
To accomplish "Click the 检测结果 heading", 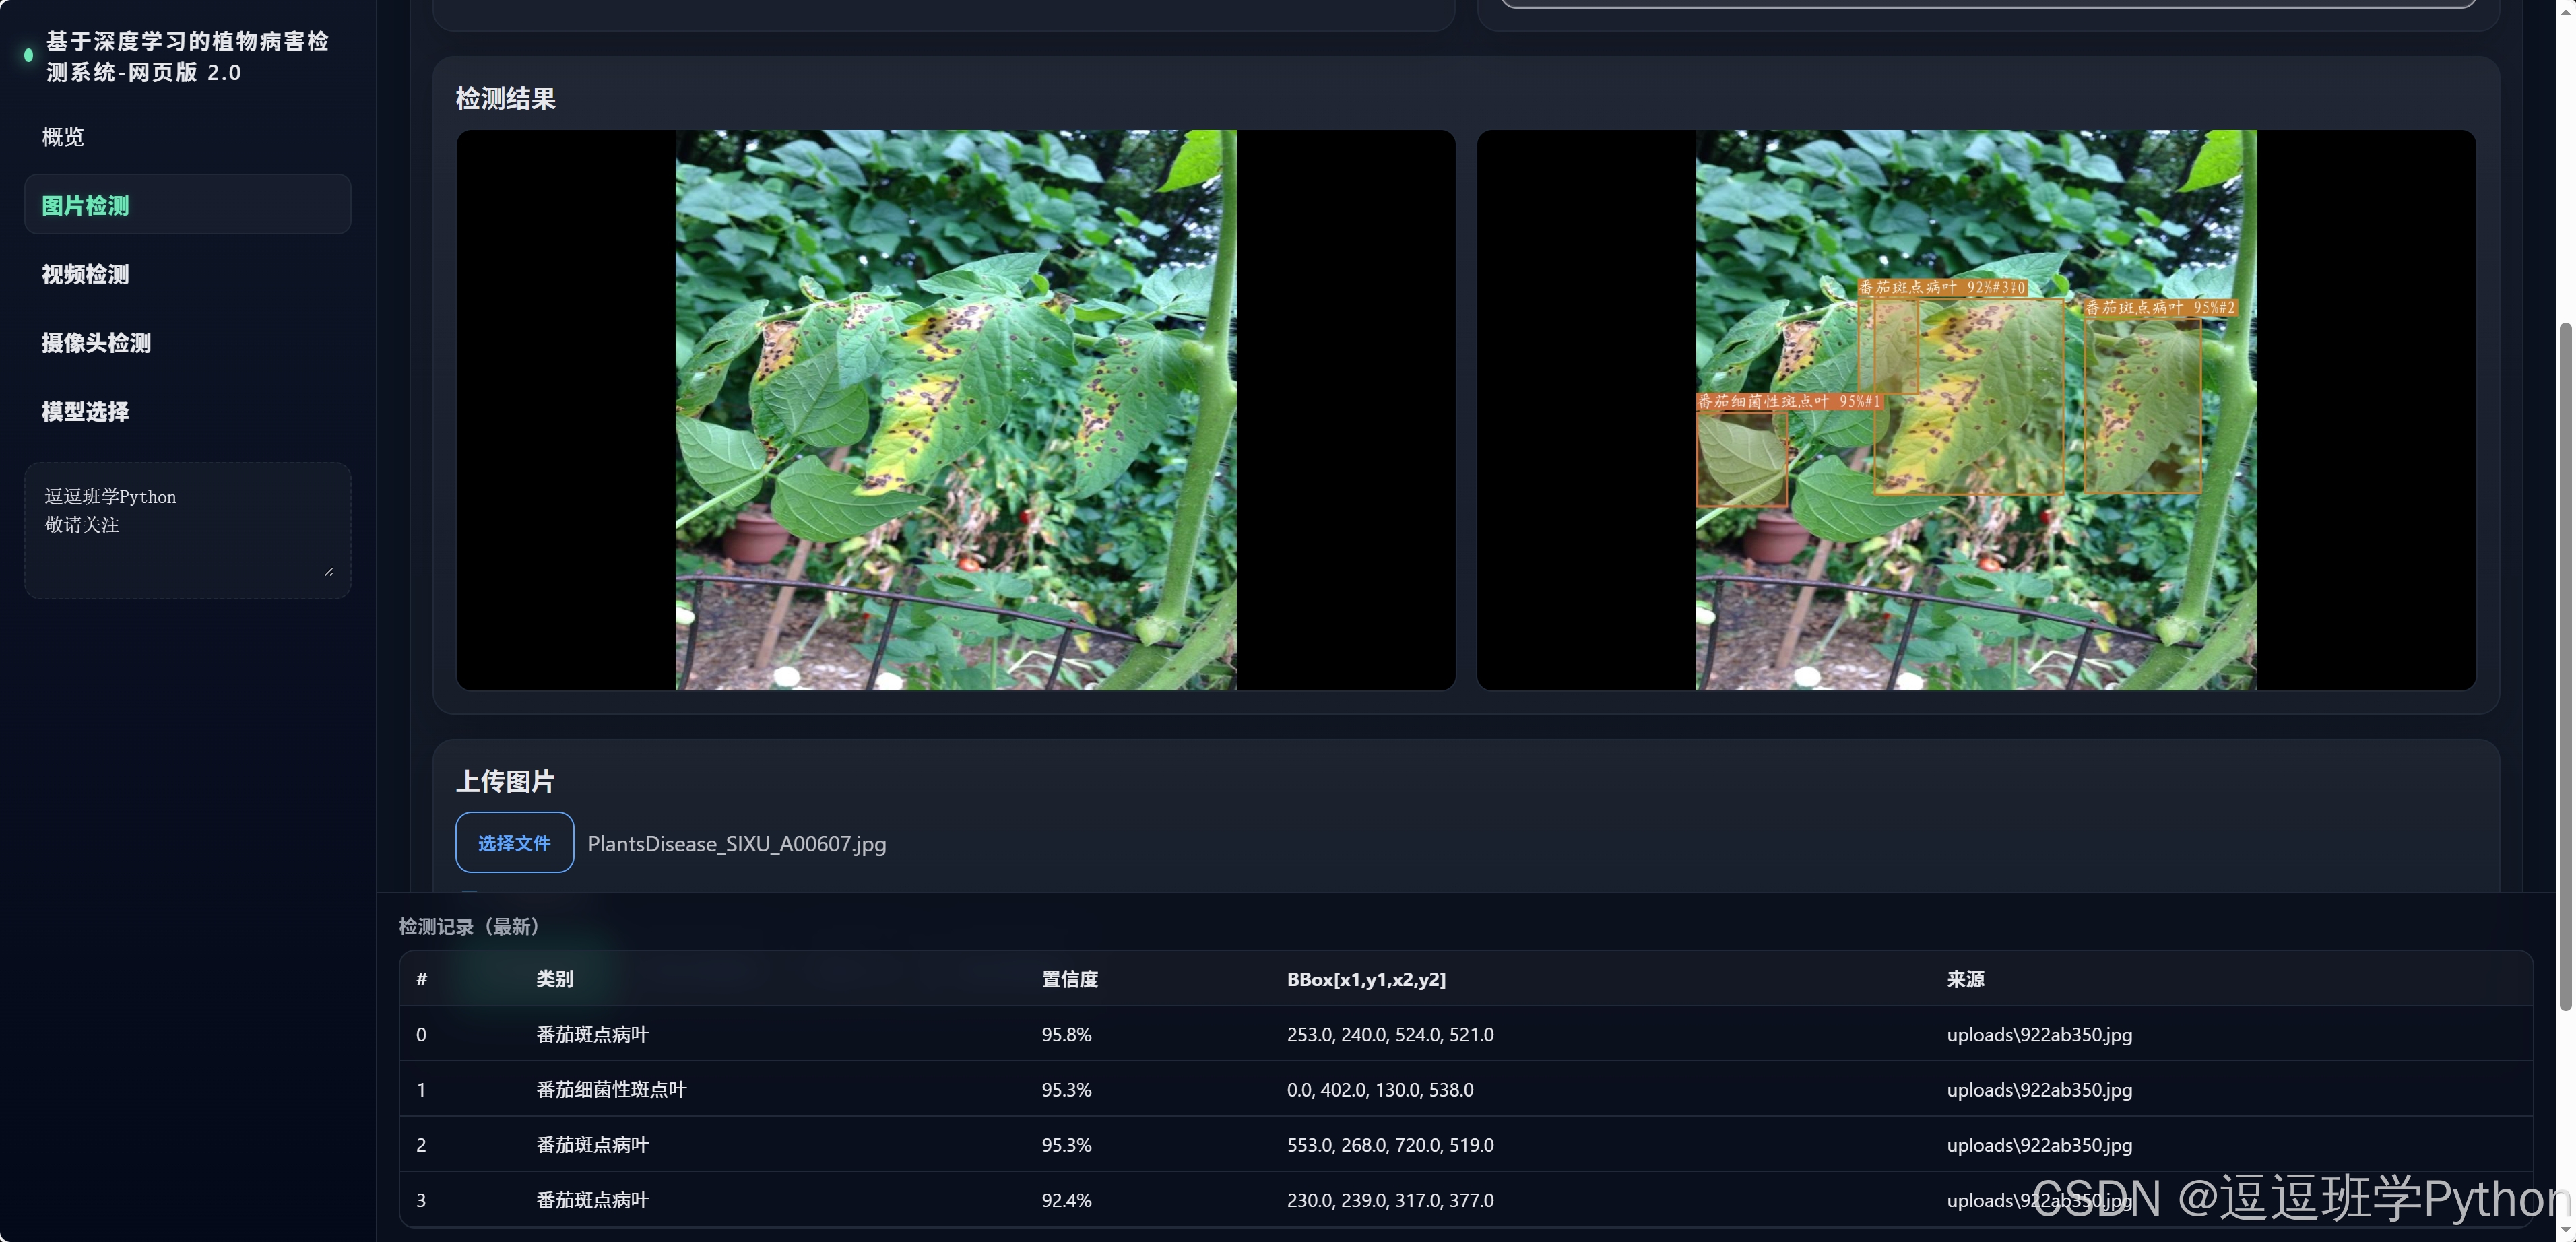I will click(506, 98).
